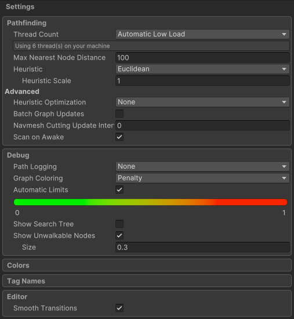Click the Max Nearest Node Distance field

tap(202, 57)
